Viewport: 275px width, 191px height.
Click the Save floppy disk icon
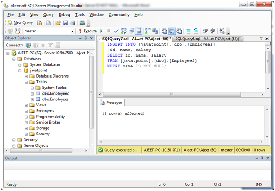point(66,23)
